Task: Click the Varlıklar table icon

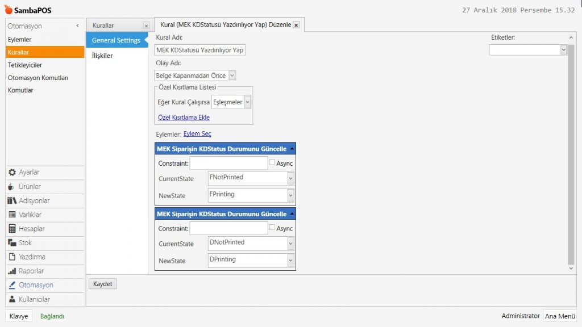Action: [x=13, y=215]
